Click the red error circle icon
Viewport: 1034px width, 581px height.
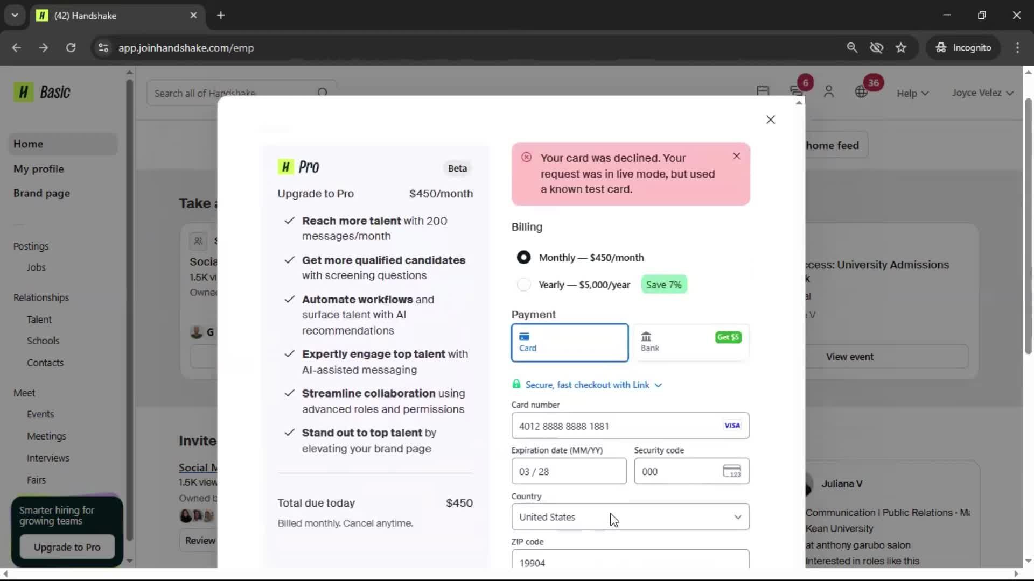point(526,157)
